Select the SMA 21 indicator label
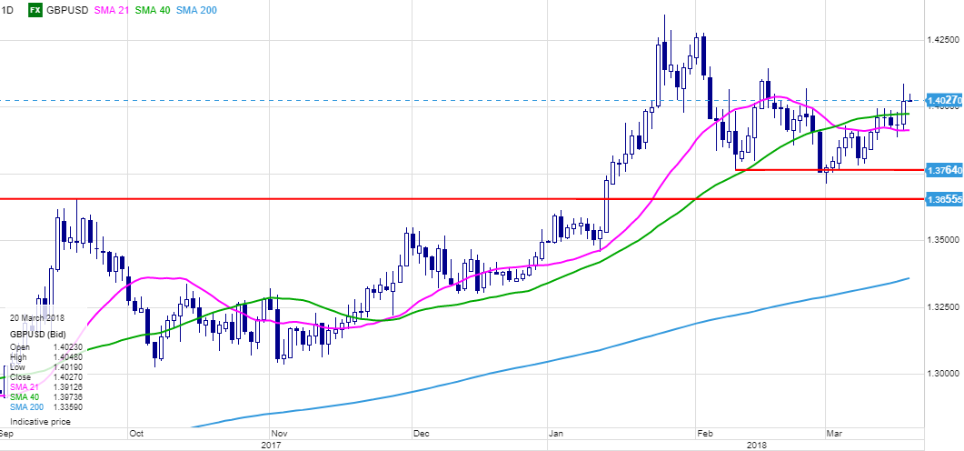 (111, 10)
